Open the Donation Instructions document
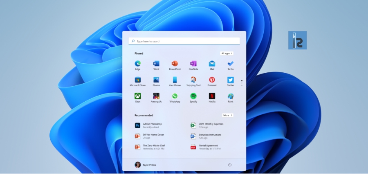Screen dimensions: 368x174 pos(206,136)
